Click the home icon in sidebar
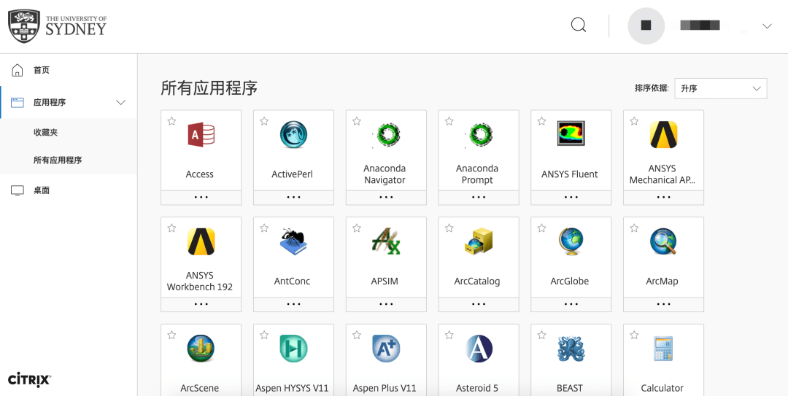The image size is (788, 396). tap(17, 70)
